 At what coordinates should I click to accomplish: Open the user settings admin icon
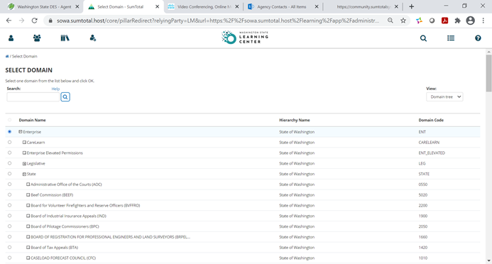[92, 38]
